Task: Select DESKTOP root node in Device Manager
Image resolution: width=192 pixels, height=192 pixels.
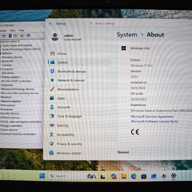Action: (x=10, y=41)
